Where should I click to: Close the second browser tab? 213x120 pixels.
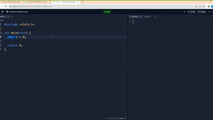(50, 2)
